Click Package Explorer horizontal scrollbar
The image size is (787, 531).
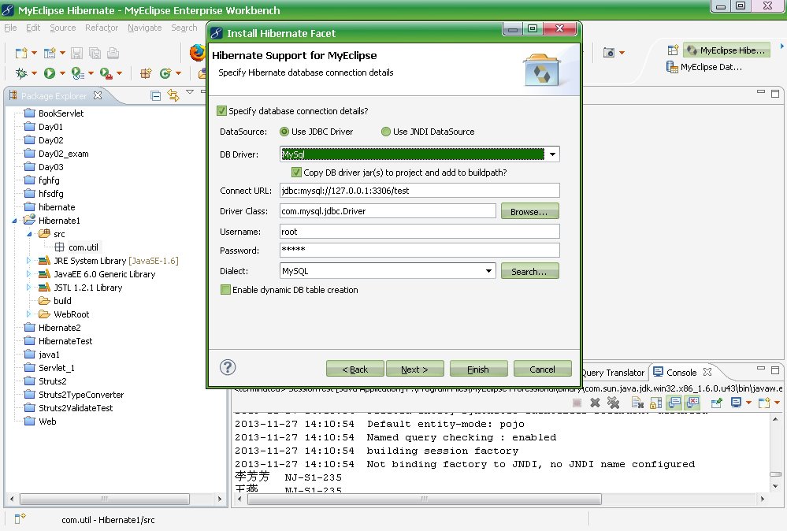[x=105, y=499]
